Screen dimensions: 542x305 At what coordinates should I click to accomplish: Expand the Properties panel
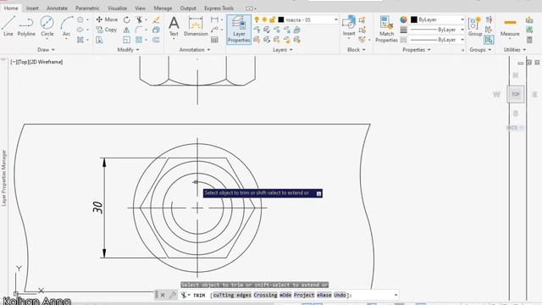click(x=417, y=50)
